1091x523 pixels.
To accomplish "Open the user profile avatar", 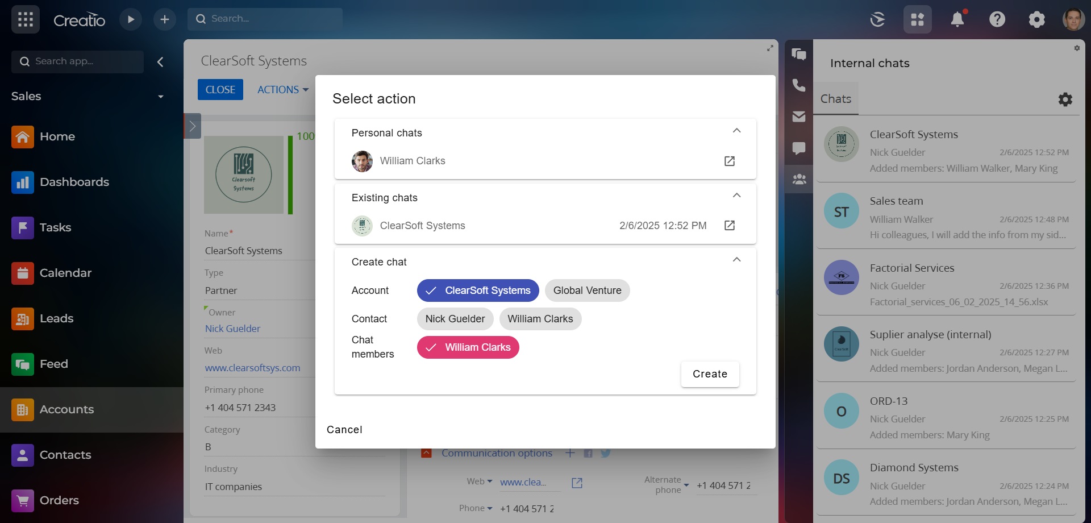I will (1073, 19).
